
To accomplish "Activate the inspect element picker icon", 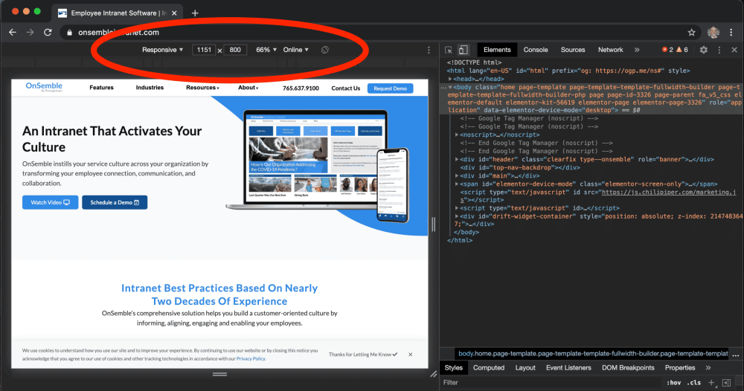I will click(x=449, y=50).
